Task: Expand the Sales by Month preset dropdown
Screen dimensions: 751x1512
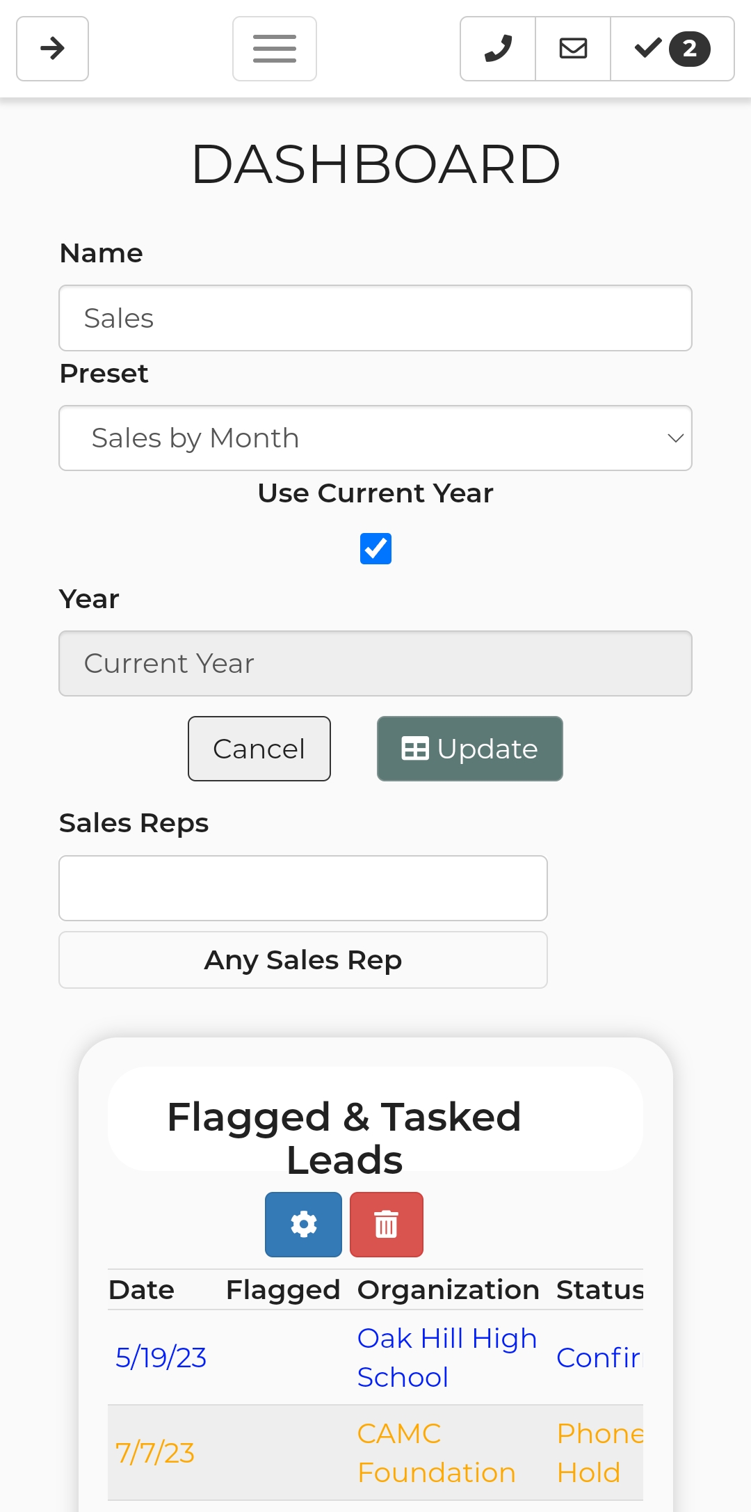Action: (375, 438)
